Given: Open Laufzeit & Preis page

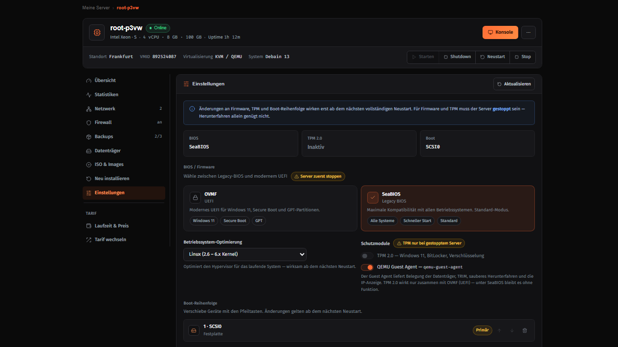Looking at the screenshot, I should 124,226.
